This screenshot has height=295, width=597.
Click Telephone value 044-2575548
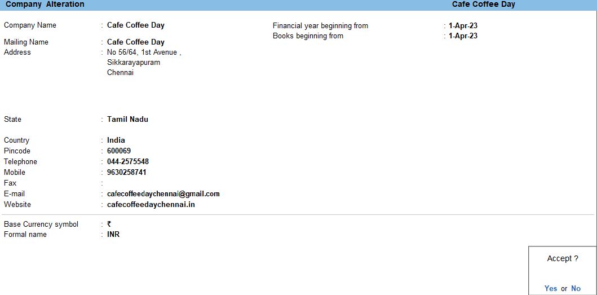[128, 162]
